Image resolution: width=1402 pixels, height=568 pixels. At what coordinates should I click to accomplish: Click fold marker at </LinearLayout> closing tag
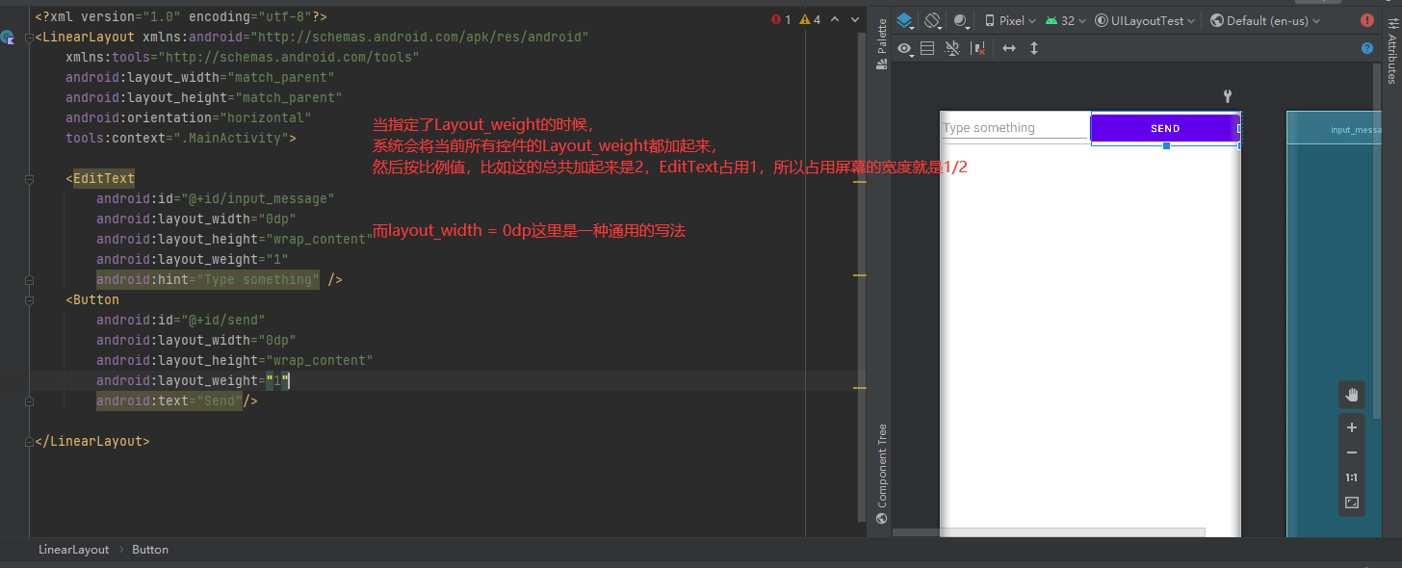[x=30, y=442]
